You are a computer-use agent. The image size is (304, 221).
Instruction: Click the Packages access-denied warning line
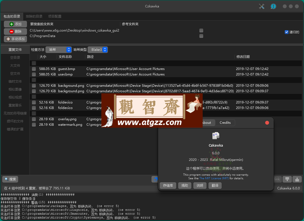pos(60,206)
